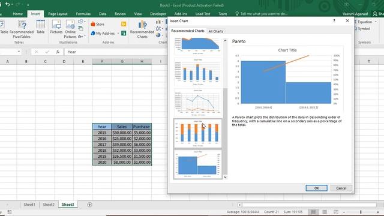Select the cell with year 2018
The width and height of the screenshot is (384, 216).
point(102,151)
